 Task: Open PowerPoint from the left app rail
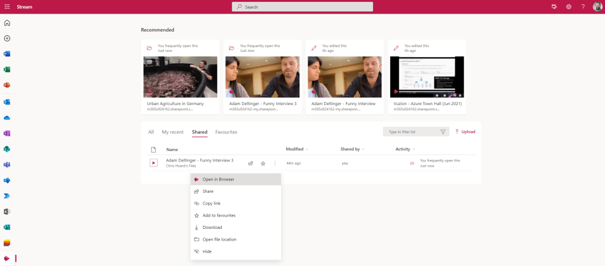[x=7, y=85]
